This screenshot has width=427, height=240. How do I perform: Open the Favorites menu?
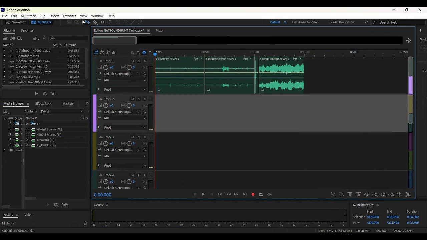(x=70, y=16)
